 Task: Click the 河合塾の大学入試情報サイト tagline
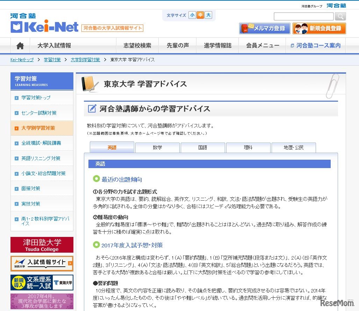coord(112,28)
